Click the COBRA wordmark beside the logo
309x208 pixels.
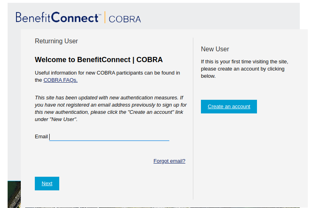coord(124,19)
